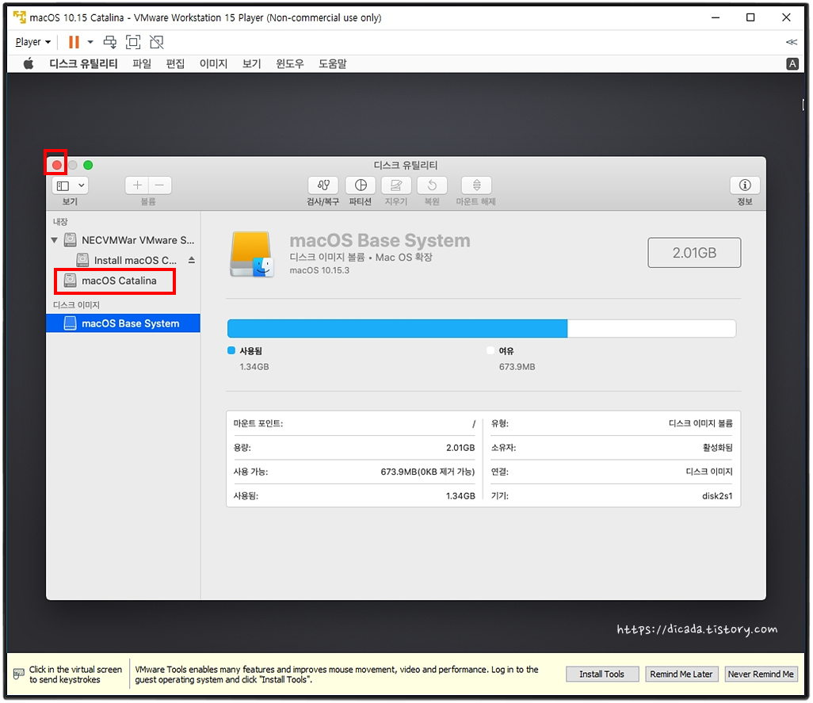Maximize the VMware Player window
Image resolution: width=813 pixels, height=703 pixels.
[750, 17]
